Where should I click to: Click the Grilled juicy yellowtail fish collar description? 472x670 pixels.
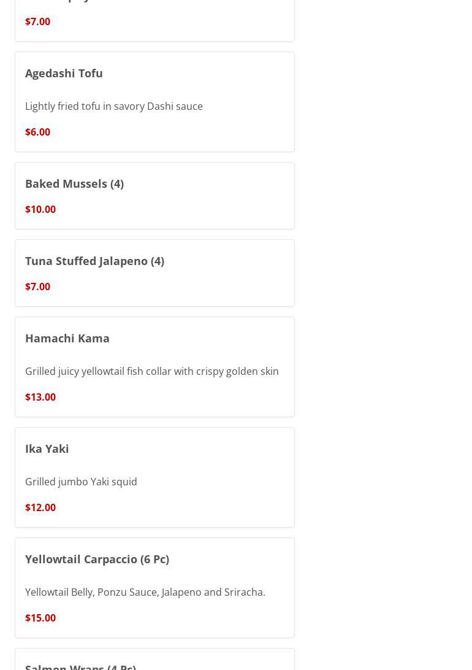tap(152, 371)
